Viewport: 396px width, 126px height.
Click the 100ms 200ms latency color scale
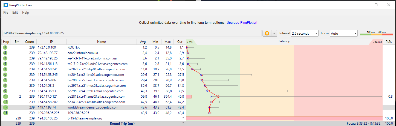coord(376,33)
